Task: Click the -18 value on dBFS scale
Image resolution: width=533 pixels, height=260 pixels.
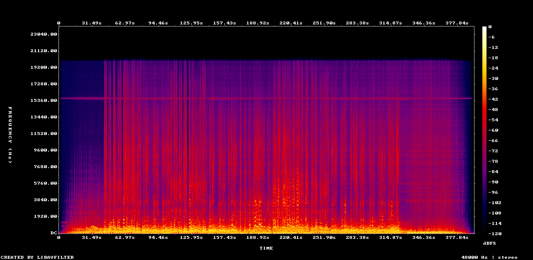Action: point(492,58)
